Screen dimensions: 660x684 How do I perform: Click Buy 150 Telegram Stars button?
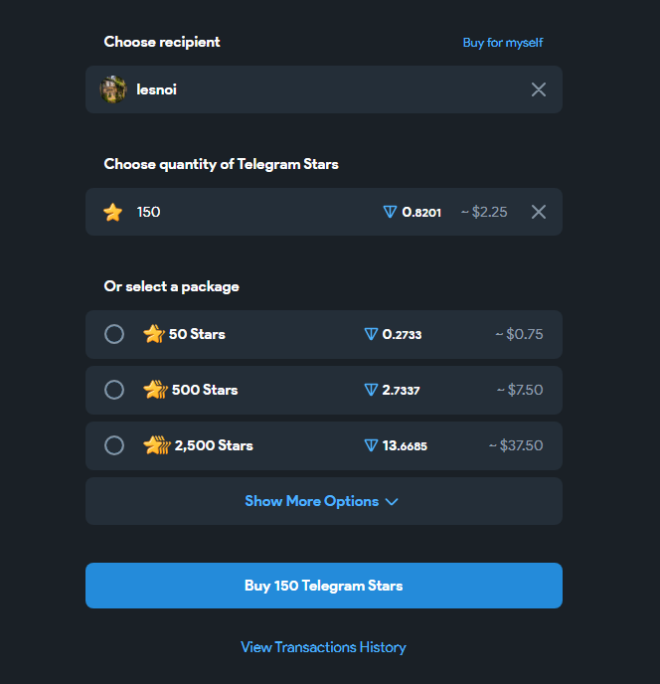coord(324,586)
